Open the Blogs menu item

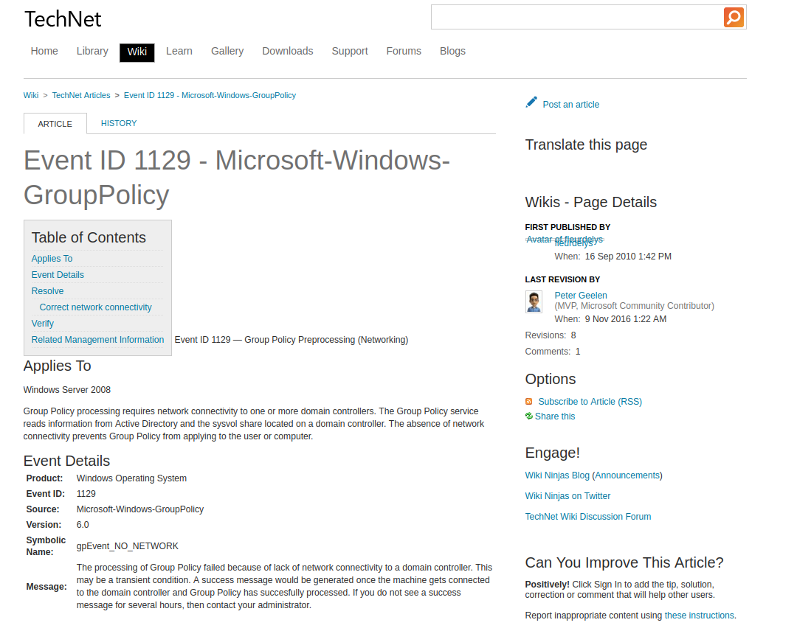452,52
